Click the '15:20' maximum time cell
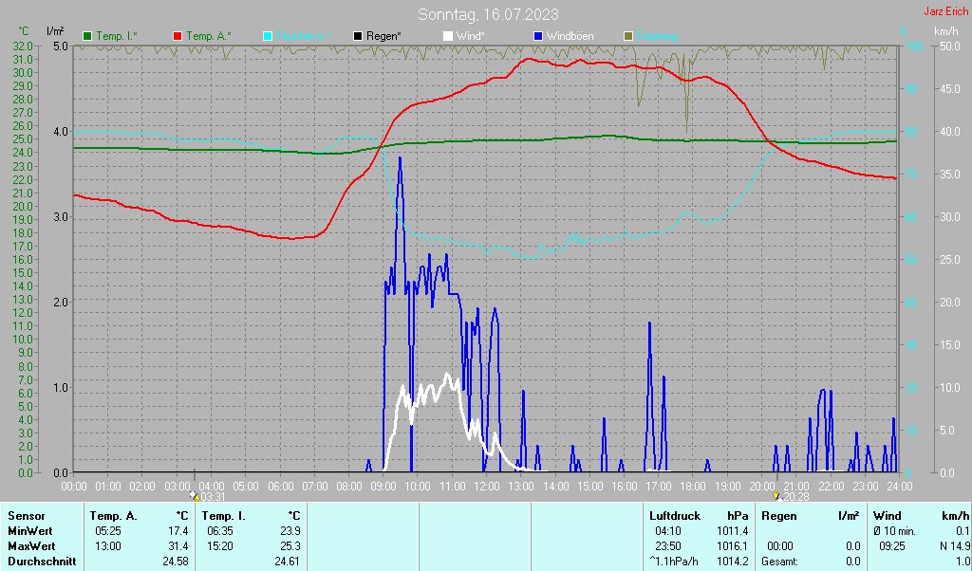This screenshot has height=571, width=972. click(x=220, y=547)
